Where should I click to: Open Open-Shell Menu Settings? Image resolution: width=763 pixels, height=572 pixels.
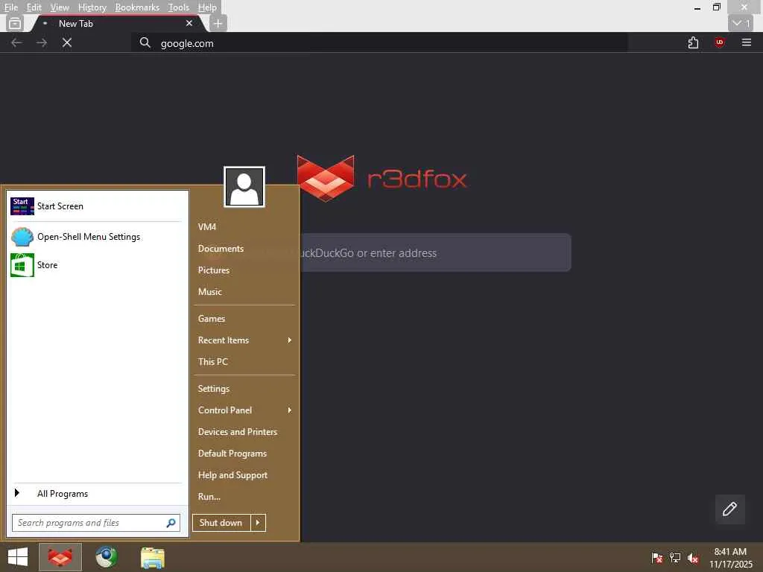[96, 237]
